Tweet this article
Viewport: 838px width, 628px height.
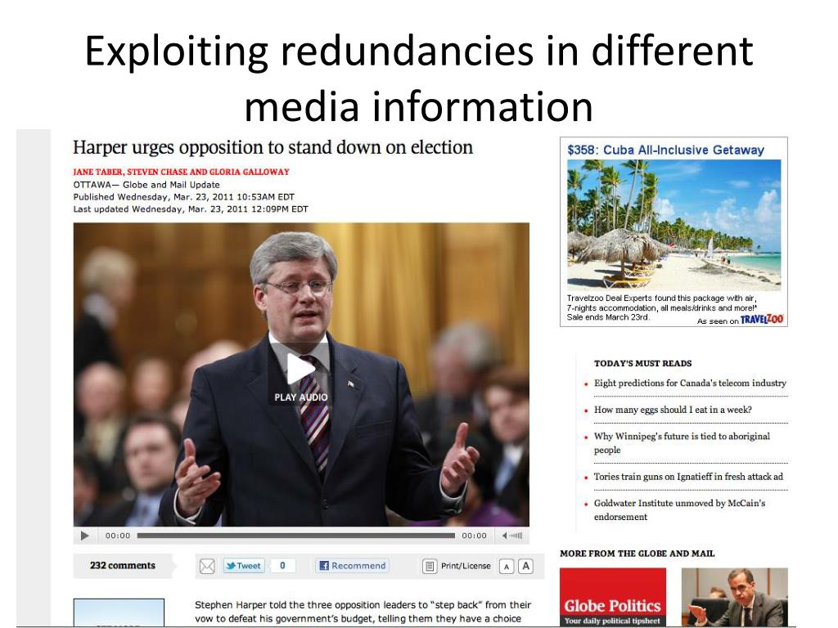pos(244,566)
